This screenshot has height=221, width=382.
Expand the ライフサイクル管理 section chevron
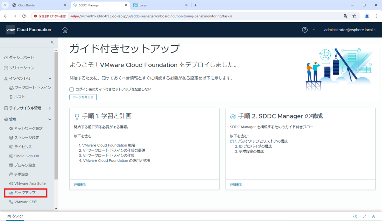tap(50, 108)
